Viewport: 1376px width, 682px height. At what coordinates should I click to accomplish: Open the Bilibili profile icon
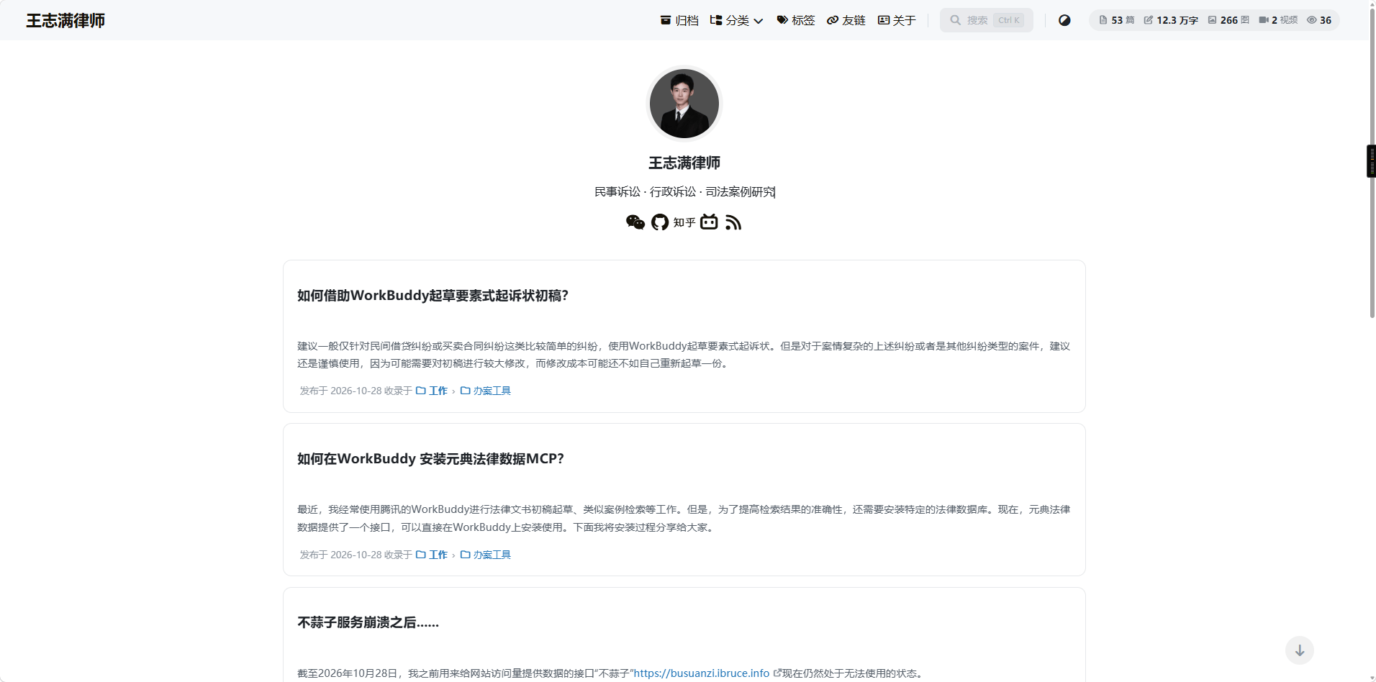(x=709, y=222)
